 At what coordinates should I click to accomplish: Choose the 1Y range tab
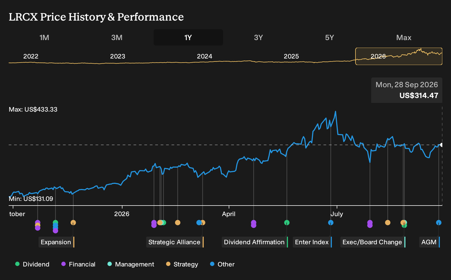[188, 37]
